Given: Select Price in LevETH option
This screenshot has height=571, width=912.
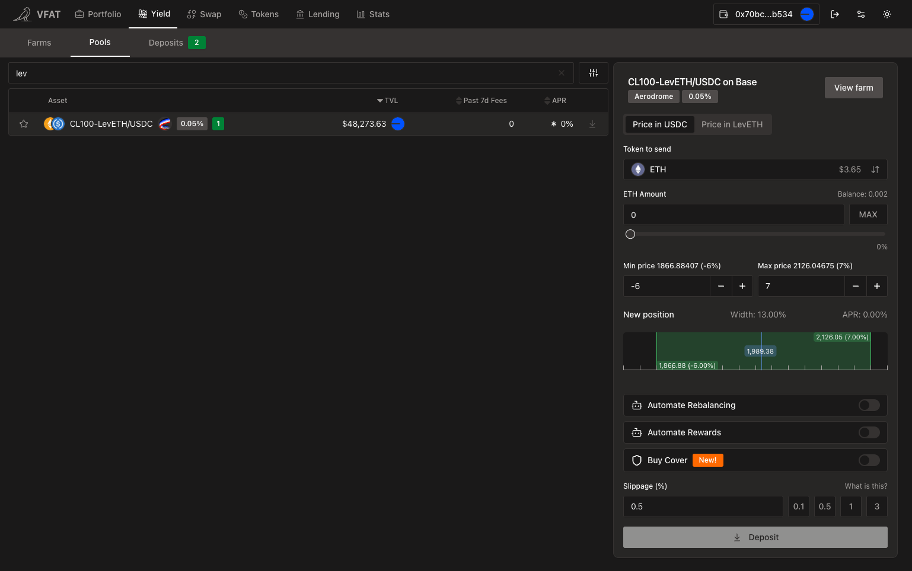Looking at the screenshot, I should (732, 124).
